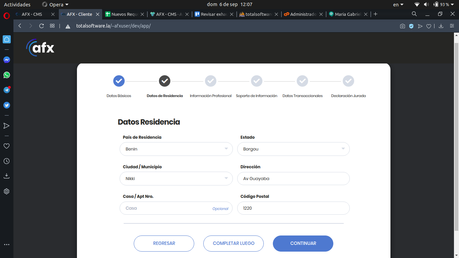Image resolution: width=459 pixels, height=258 pixels.
Task: Open WhatsApp in Opera sidebar
Action: click(x=7, y=75)
